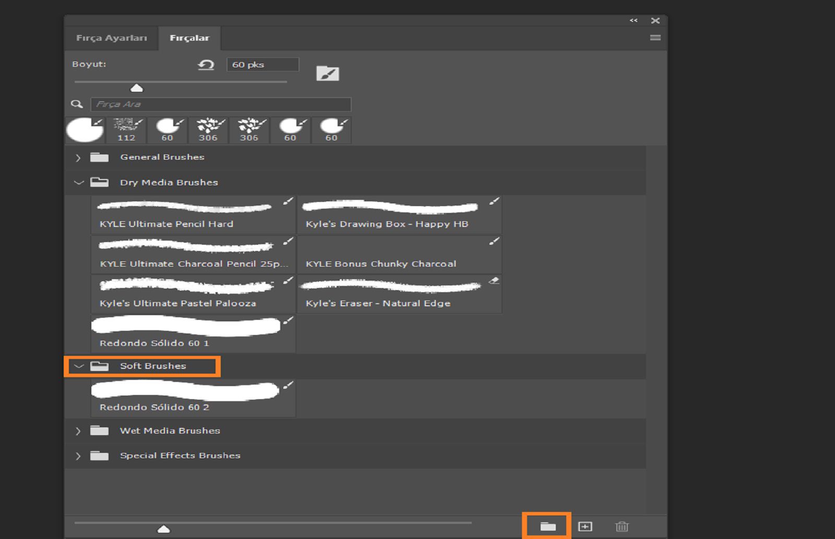Create a new brush group folder
835x539 pixels.
[x=547, y=526]
